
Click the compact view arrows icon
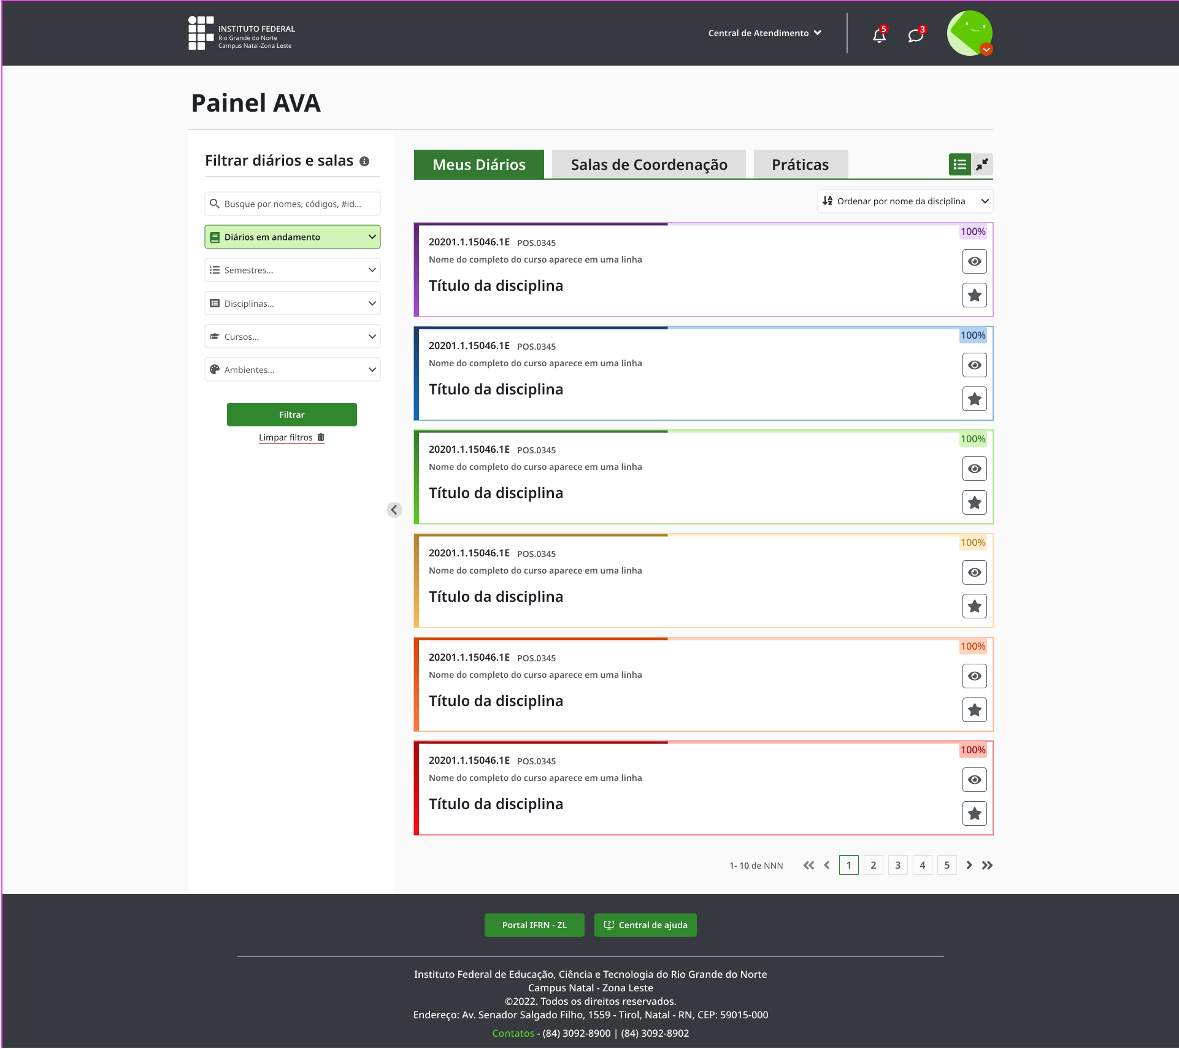982,164
